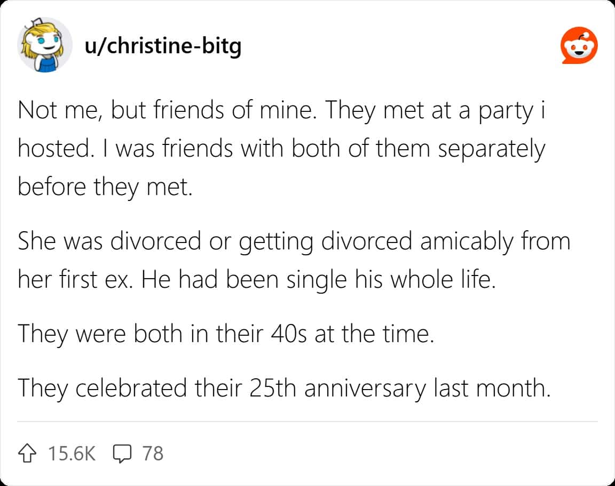Click the line starting "She was divorced"

[x=294, y=241]
